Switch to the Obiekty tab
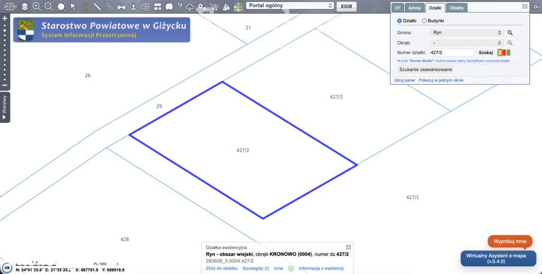542x274 pixels. [x=456, y=8]
